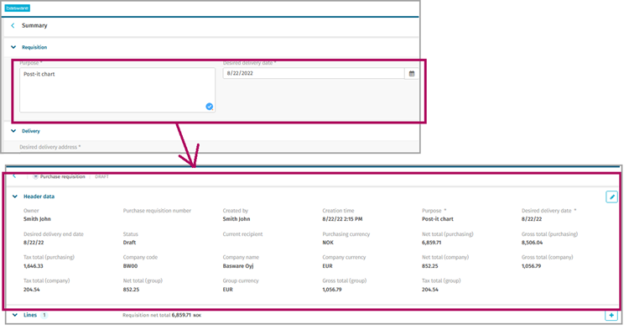This screenshot has height=330, width=629.
Task: Go back from the Summary page
Action: click(13, 26)
